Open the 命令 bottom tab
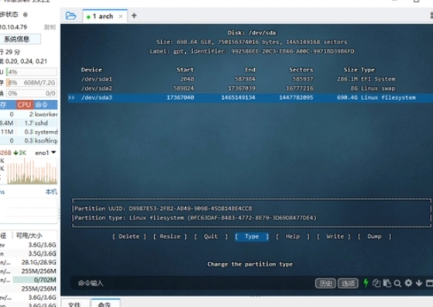The width and height of the screenshot is (433, 307). point(105,303)
